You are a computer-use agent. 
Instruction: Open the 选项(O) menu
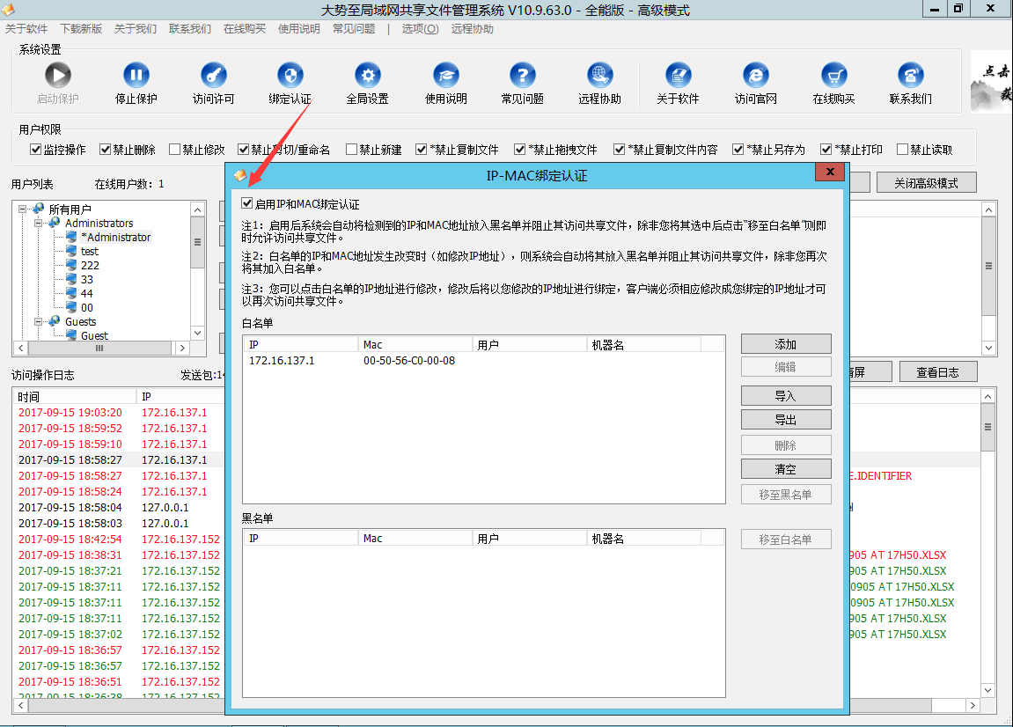pyautogui.click(x=420, y=29)
